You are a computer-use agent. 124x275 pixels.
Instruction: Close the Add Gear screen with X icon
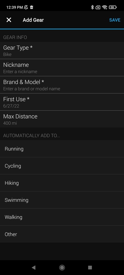click(9, 20)
